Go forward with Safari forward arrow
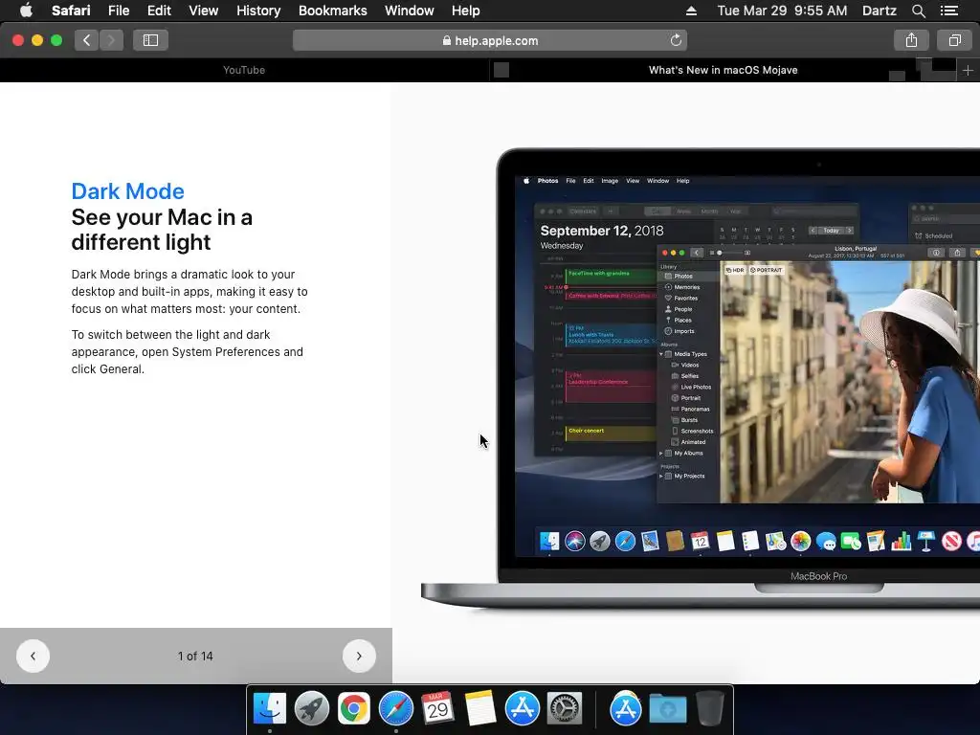Screen dimensions: 980x735 coord(111,40)
